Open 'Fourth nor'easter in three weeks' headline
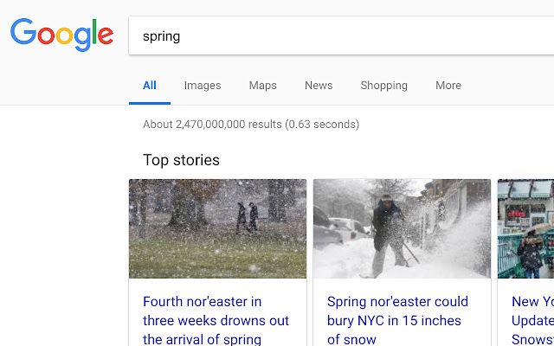The height and width of the screenshot is (346, 554). [x=216, y=320]
